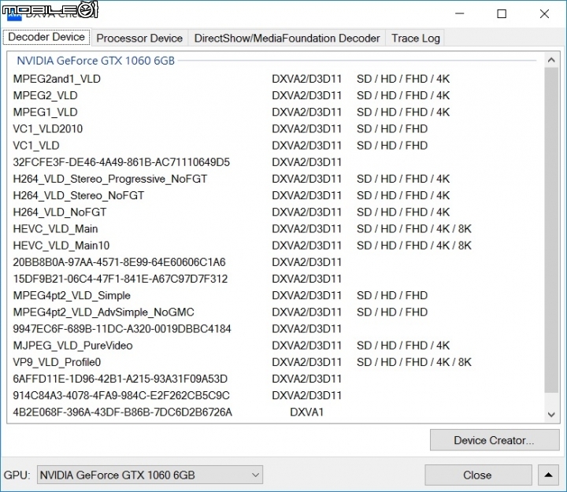This screenshot has height=492, width=567.
Task: Open the GPU selection dropdown
Action: click(150, 475)
